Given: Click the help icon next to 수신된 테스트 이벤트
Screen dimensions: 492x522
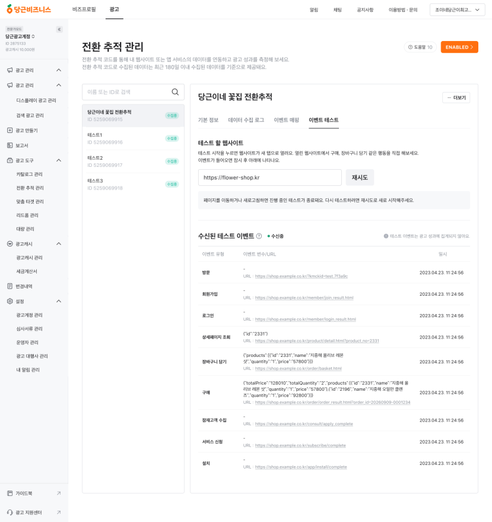Looking at the screenshot, I should click(x=259, y=236).
